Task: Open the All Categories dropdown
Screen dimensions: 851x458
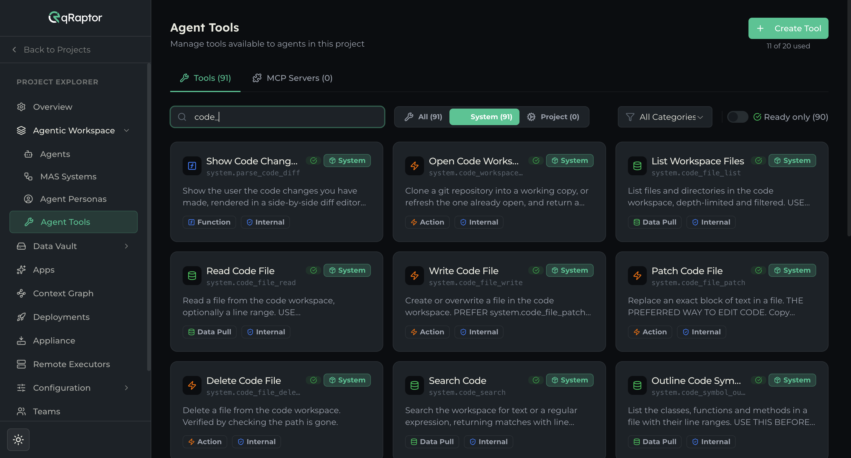Action: coord(665,117)
